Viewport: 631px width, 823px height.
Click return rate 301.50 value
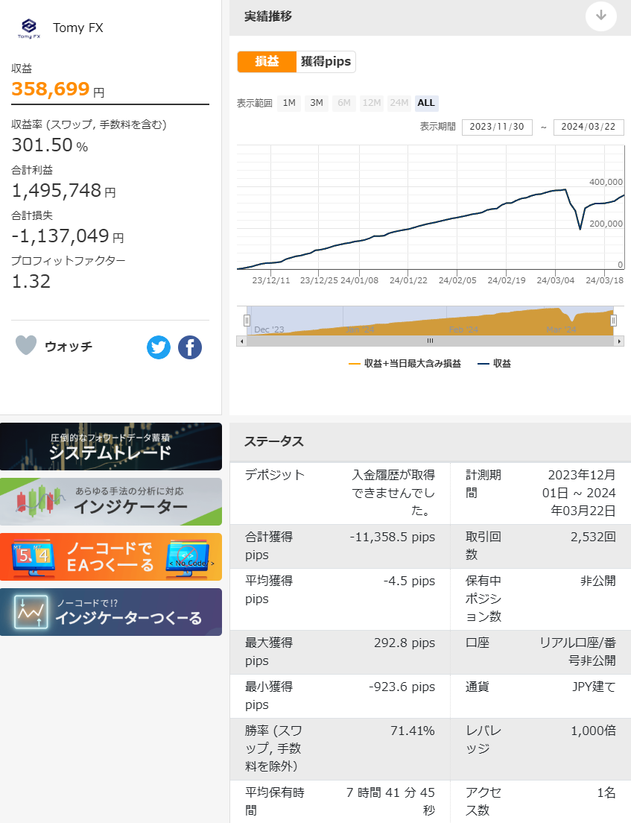tap(42, 145)
